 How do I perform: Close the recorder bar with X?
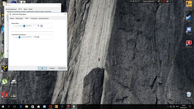[x=170, y=1]
